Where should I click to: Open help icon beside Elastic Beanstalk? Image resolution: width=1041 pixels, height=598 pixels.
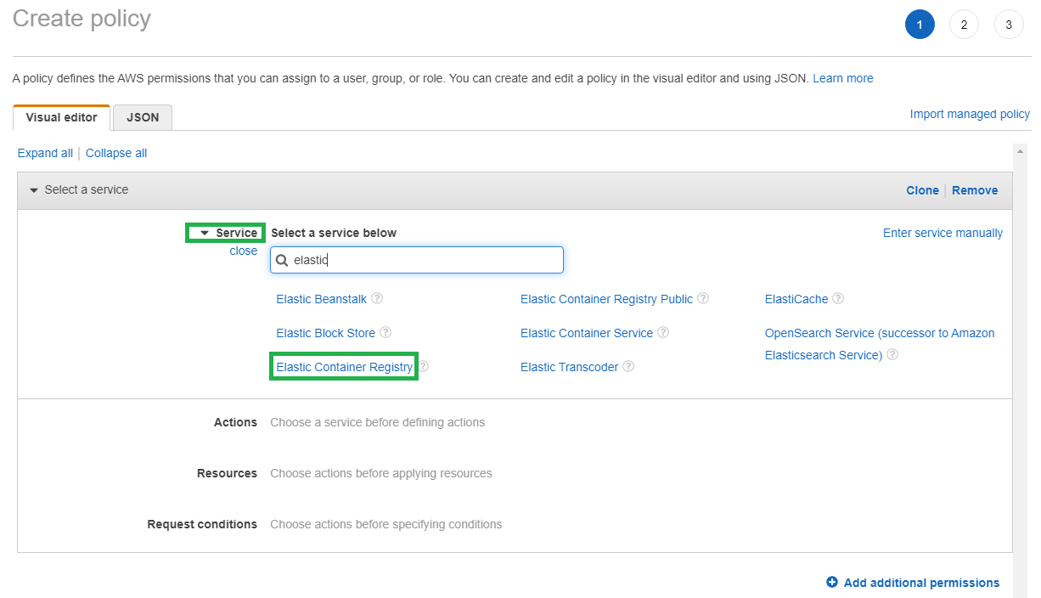click(x=377, y=299)
